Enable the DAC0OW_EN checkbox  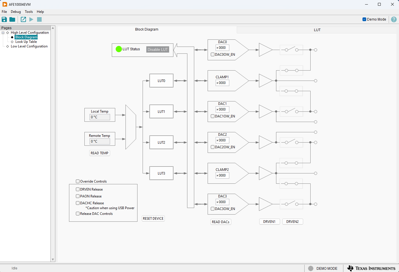213,55
